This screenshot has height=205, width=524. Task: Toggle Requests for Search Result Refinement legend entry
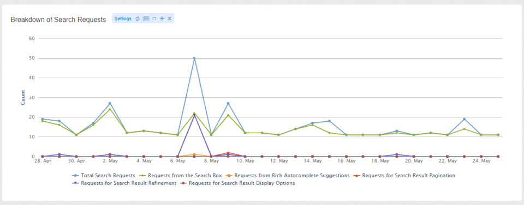[124, 183]
